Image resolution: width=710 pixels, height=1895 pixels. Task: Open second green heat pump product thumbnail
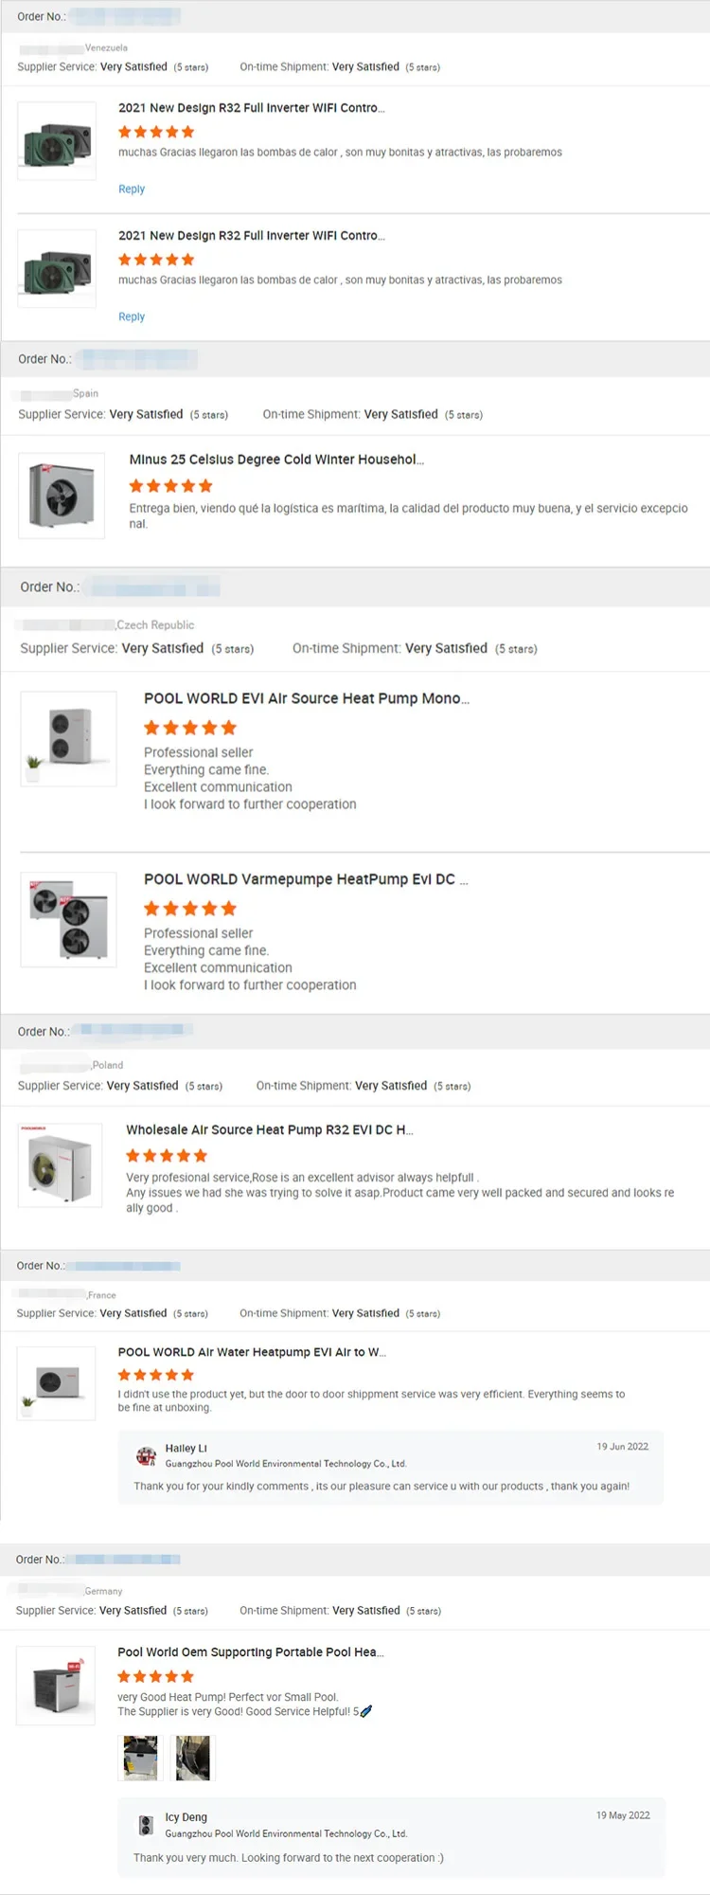pyautogui.click(x=57, y=268)
